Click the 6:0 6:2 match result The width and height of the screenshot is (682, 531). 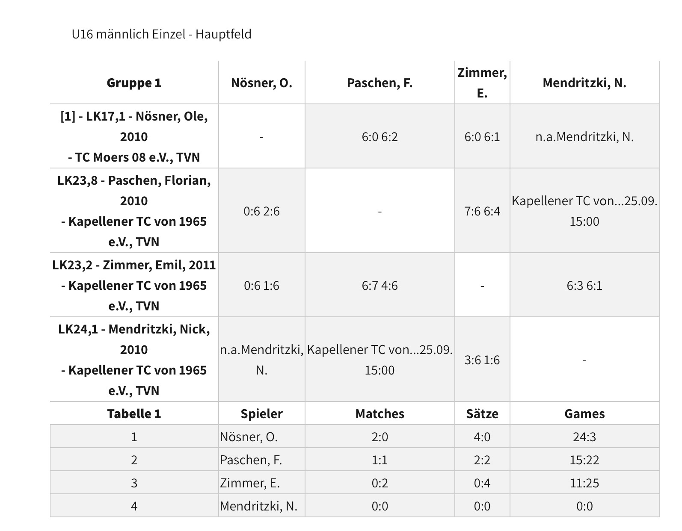[380, 137]
